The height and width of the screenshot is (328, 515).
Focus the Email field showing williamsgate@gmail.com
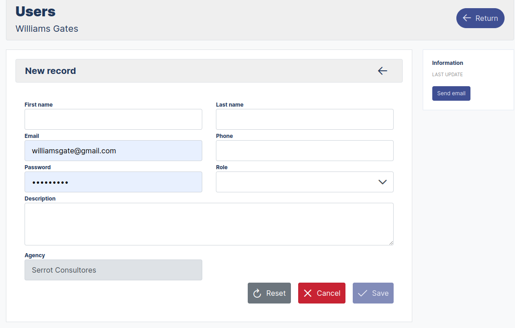click(x=113, y=150)
